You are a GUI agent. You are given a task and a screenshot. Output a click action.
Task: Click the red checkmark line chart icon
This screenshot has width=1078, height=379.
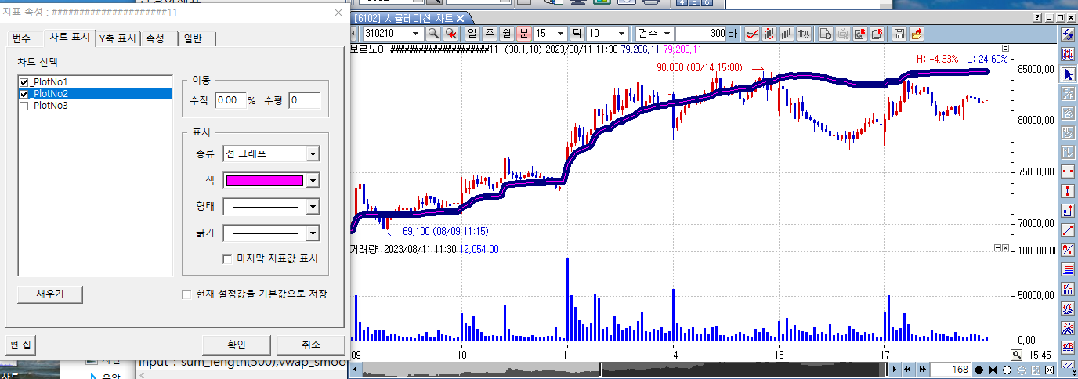pyautogui.click(x=752, y=34)
